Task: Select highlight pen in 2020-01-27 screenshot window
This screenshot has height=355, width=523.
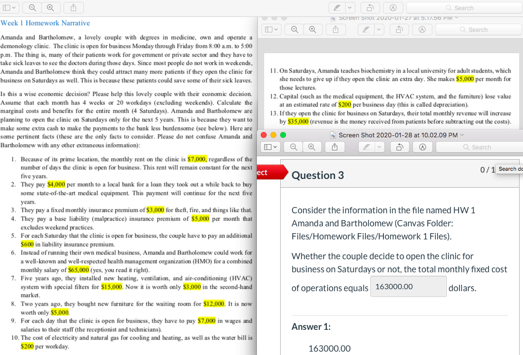Action: coord(366,30)
